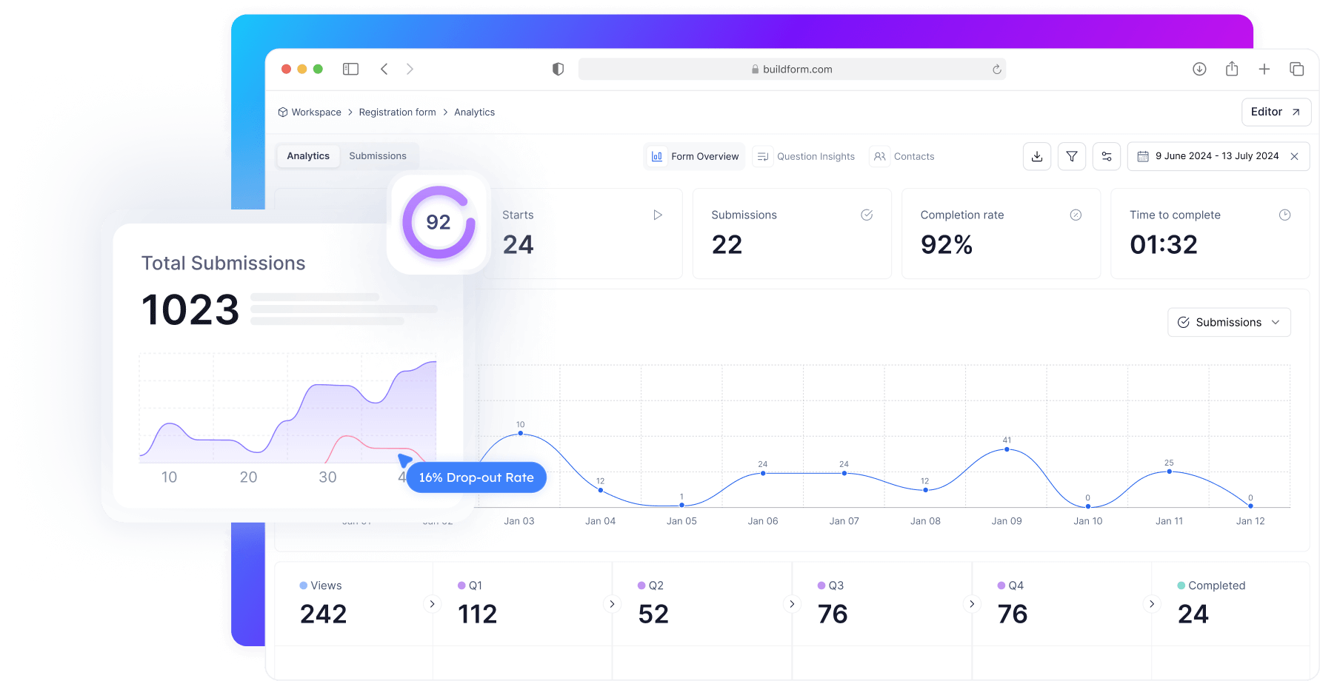Open the display settings sliders icon
Screen dimensions: 1320x681
click(x=1106, y=156)
